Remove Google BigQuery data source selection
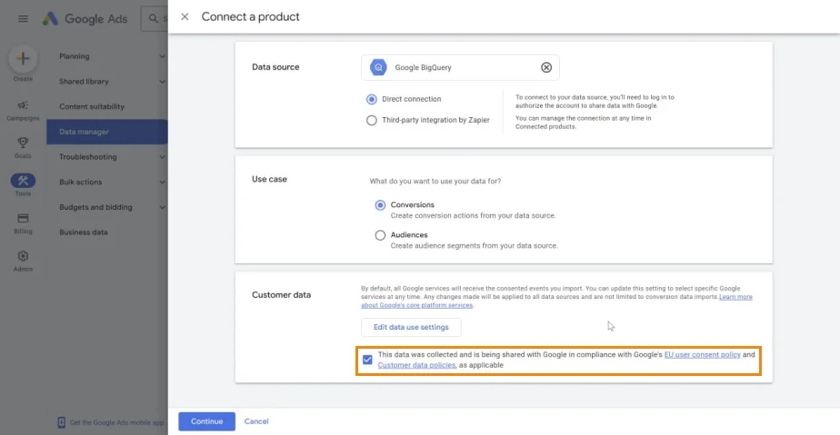Image resolution: width=840 pixels, height=435 pixels. click(x=545, y=67)
